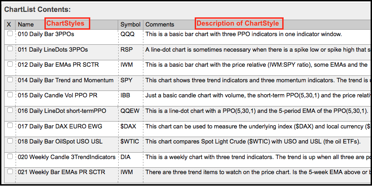The width and height of the screenshot is (372, 186).
Task: Check the 016 Daily LineDot short-termPPO row box
Action: point(10,111)
